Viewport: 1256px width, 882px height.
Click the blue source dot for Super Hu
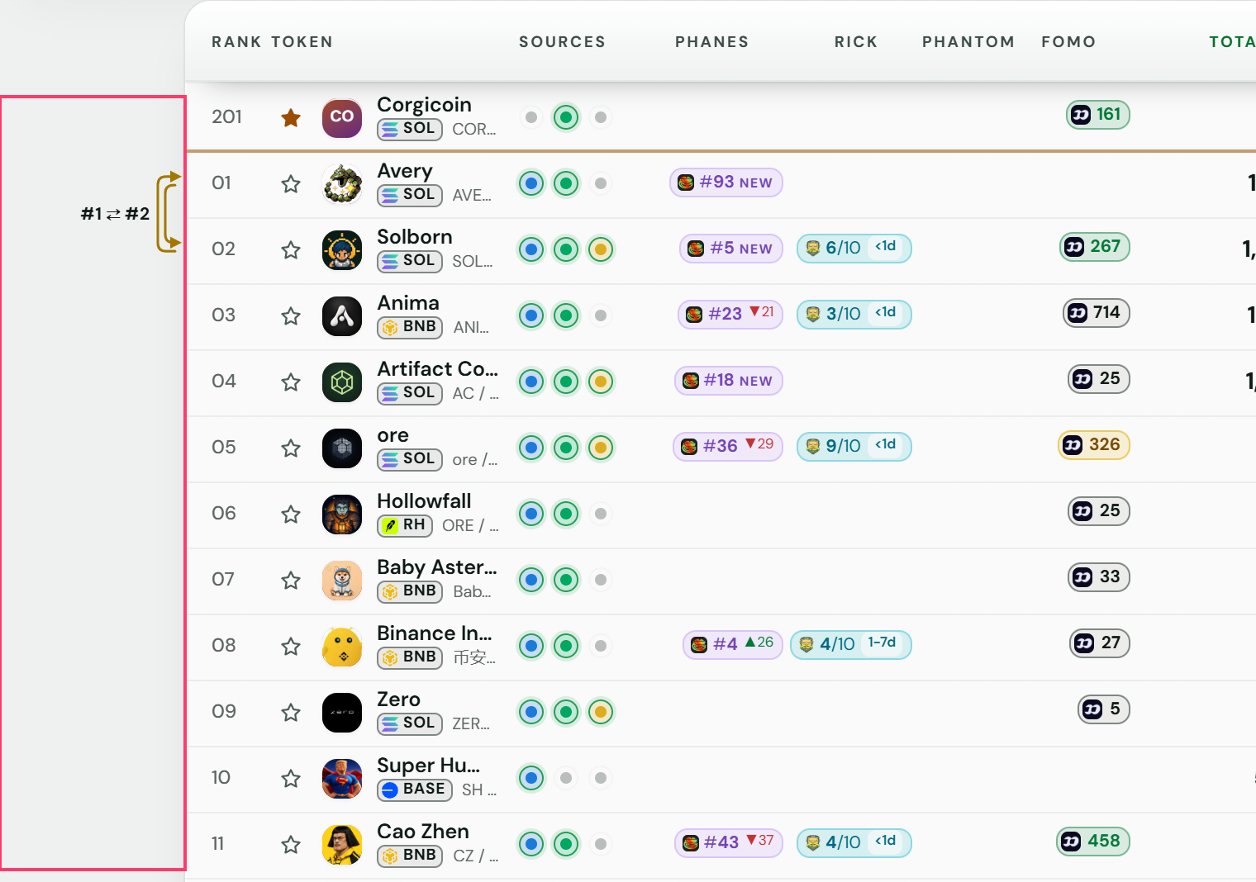coord(531,778)
